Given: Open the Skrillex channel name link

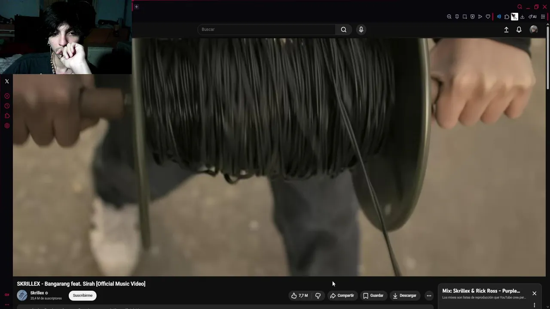Looking at the screenshot, I should (x=37, y=293).
